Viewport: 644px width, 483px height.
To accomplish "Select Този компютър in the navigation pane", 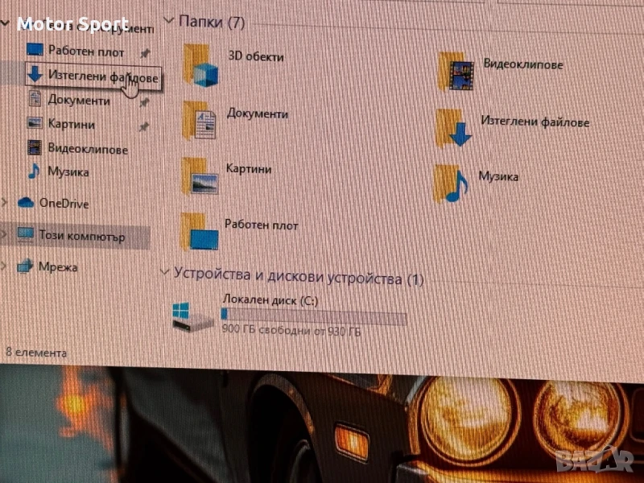I will (80, 236).
